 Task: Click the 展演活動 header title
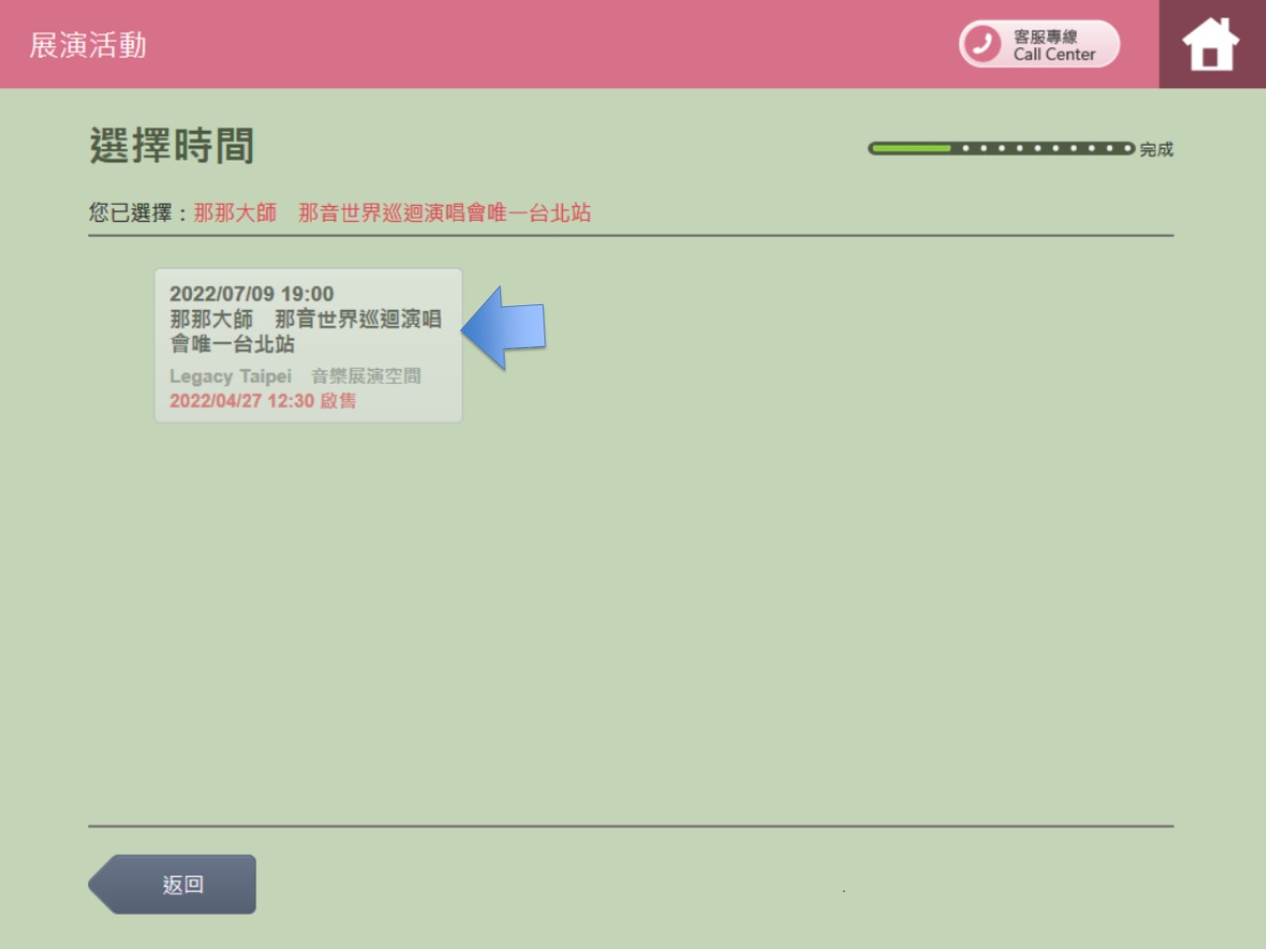click(x=88, y=45)
